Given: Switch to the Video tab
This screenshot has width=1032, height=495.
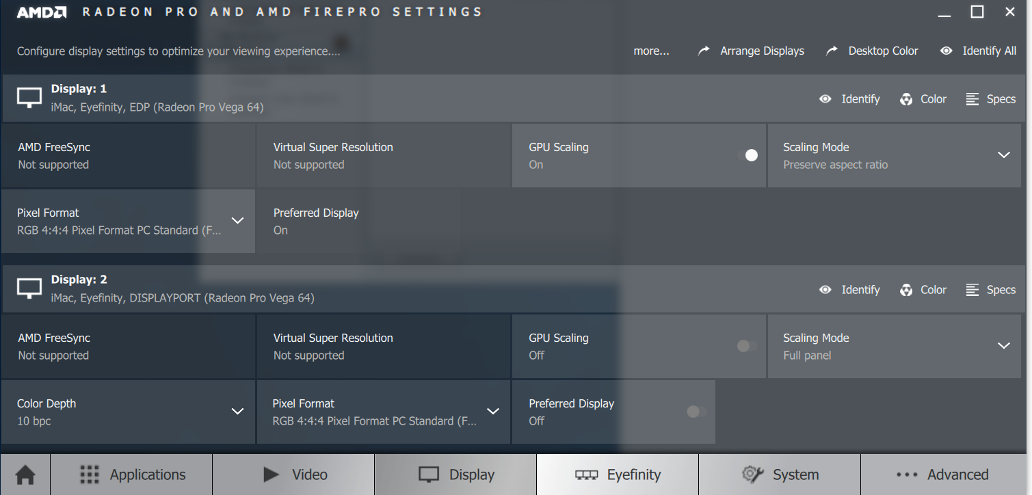Looking at the screenshot, I should [x=293, y=474].
